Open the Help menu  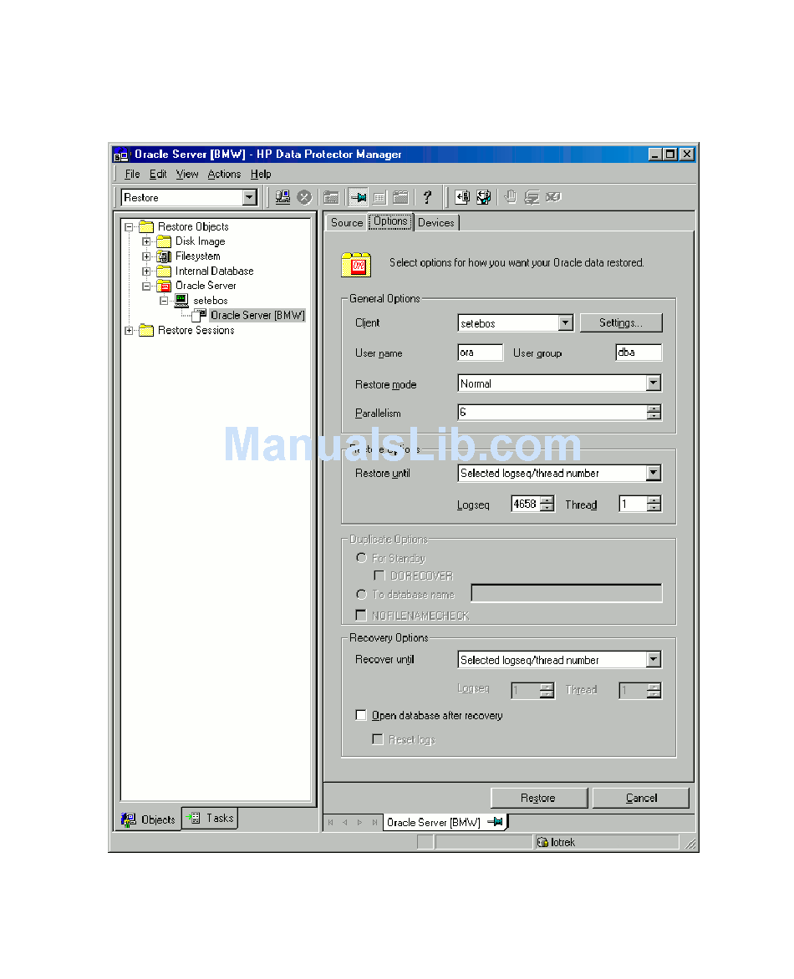coord(261,175)
